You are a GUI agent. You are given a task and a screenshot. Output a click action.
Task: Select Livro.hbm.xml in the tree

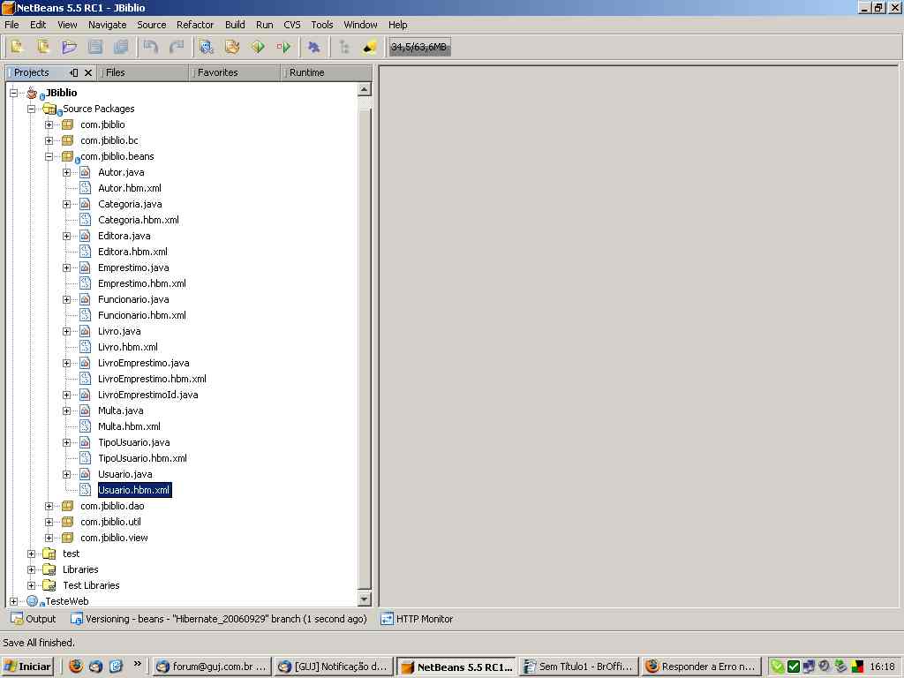pos(127,347)
